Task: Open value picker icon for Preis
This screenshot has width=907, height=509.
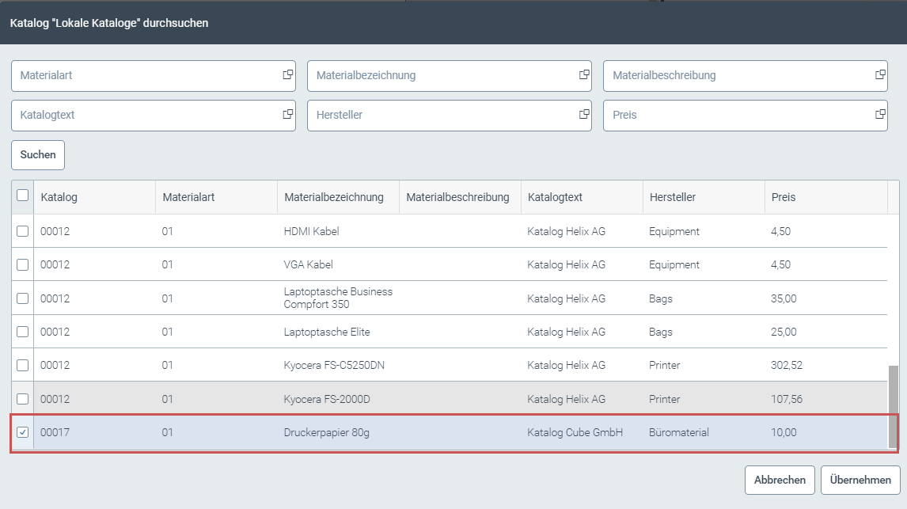Action: pyautogui.click(x=880, y=115)
